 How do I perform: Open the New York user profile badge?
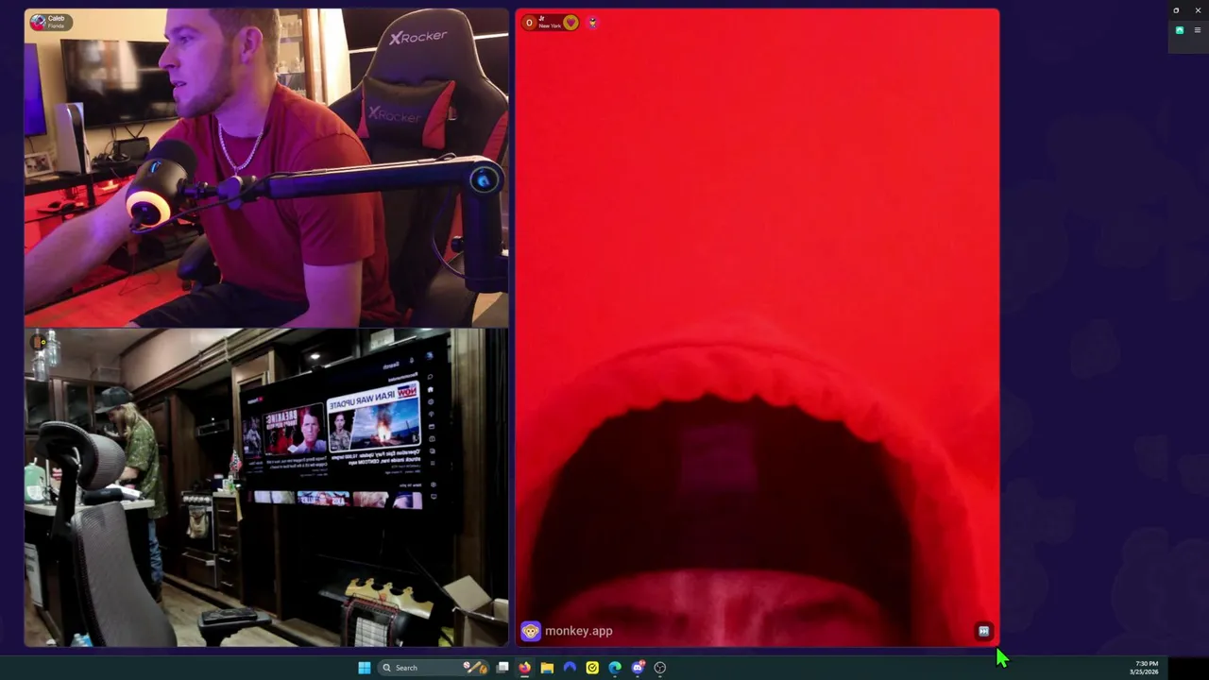pyautogui.click(x=551, y=23)
